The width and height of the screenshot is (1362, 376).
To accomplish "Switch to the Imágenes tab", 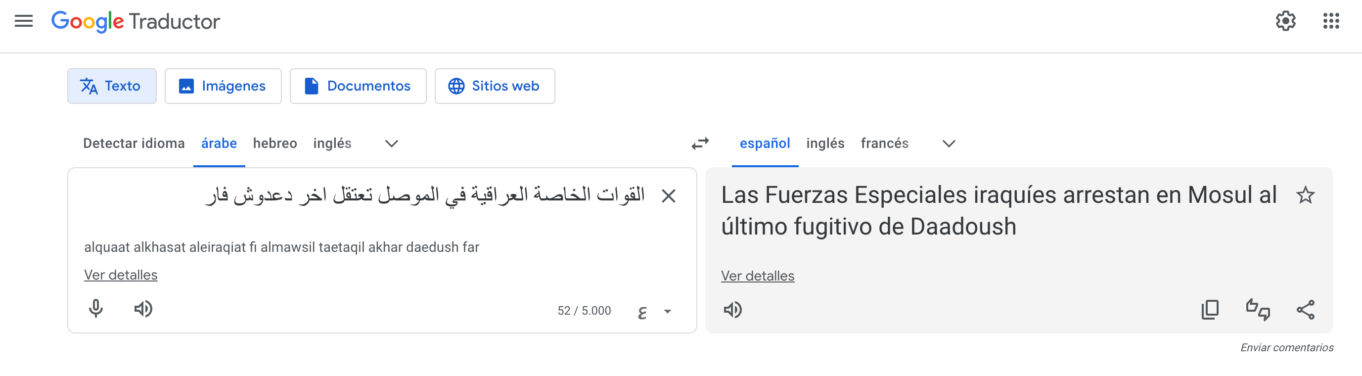I will [x=223, y=86].
